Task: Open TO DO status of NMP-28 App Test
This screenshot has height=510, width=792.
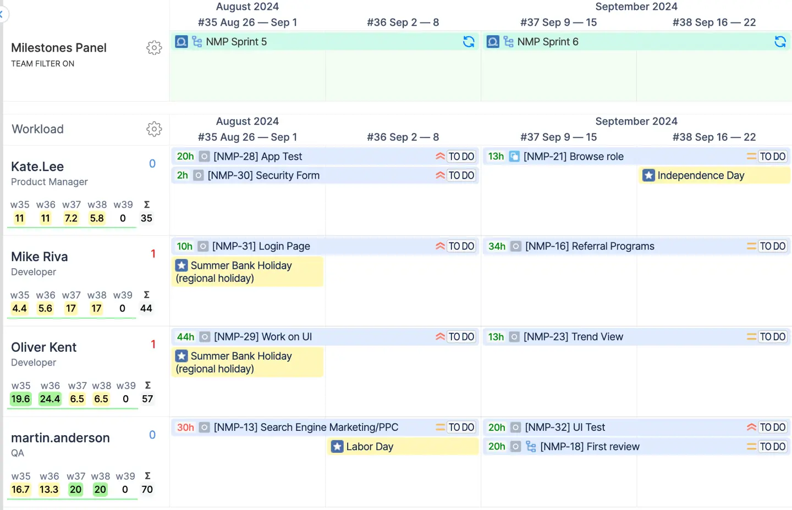Action: tap(461, 157)
